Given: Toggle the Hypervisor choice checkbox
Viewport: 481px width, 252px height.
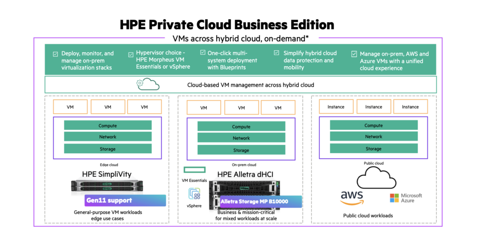Looking at the screenshot, I should click(x=131, y=55).
